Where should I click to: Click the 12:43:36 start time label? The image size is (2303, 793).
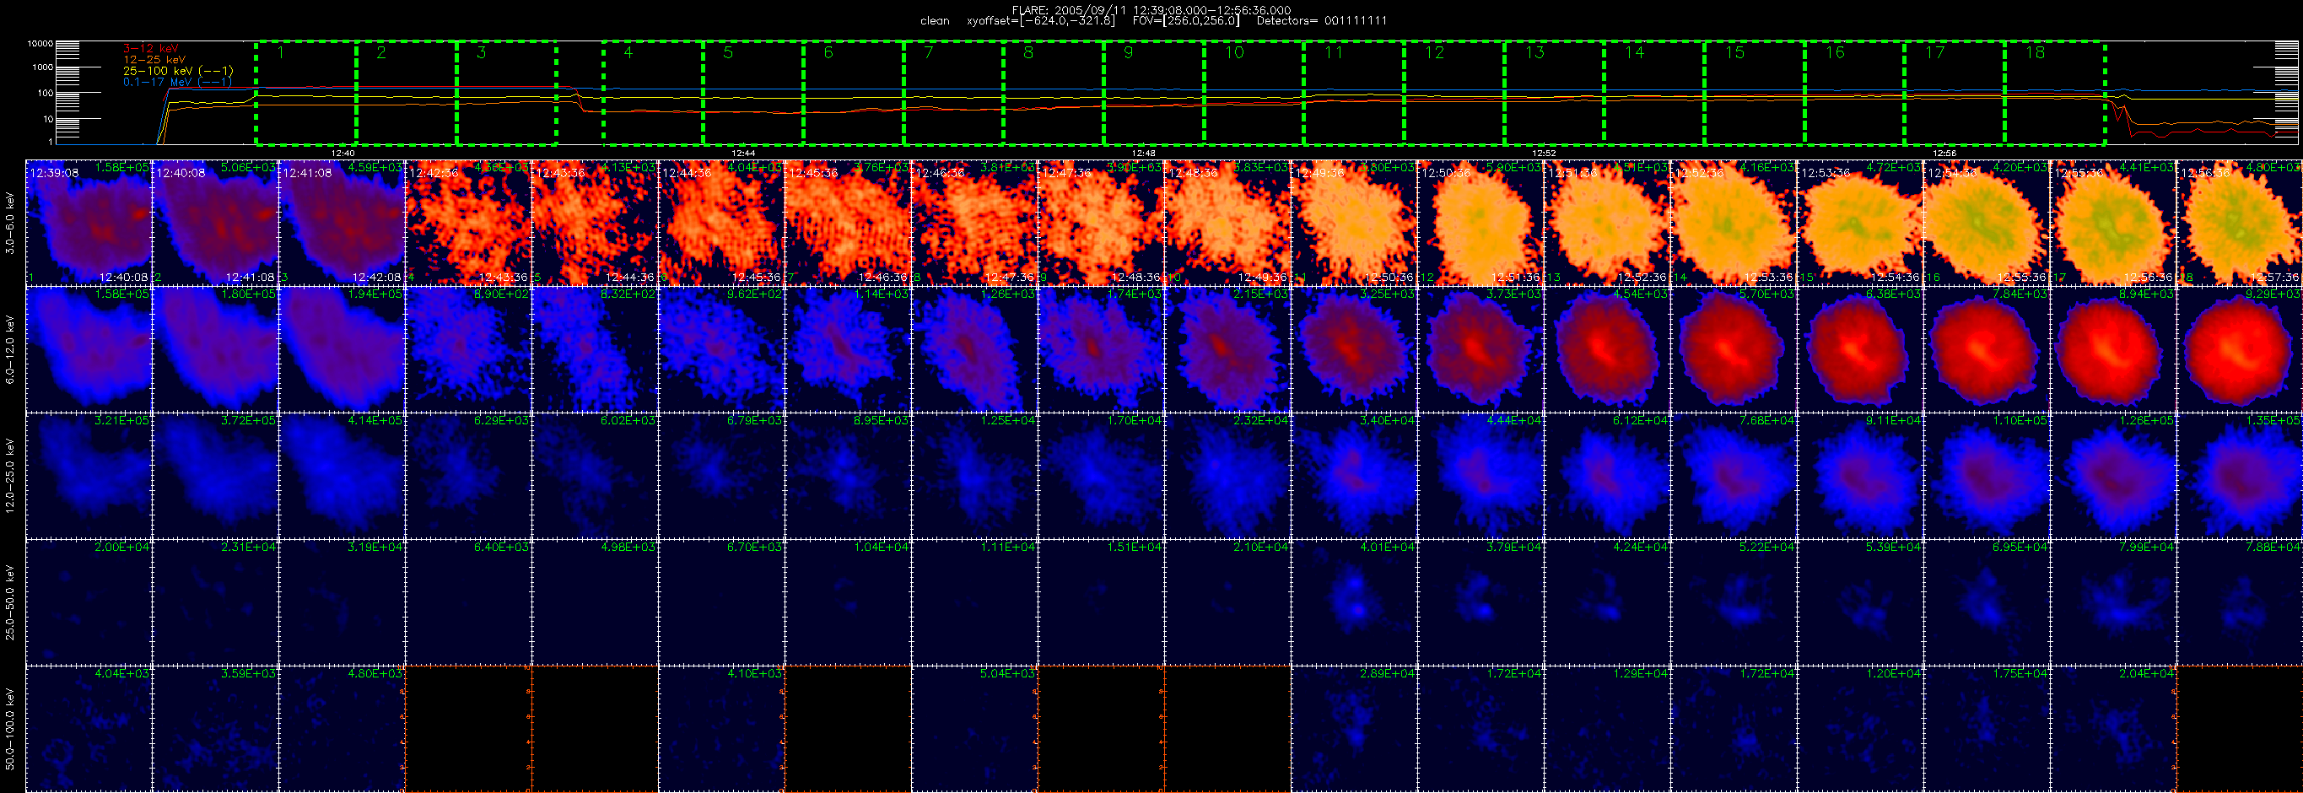tap(560, 174)
